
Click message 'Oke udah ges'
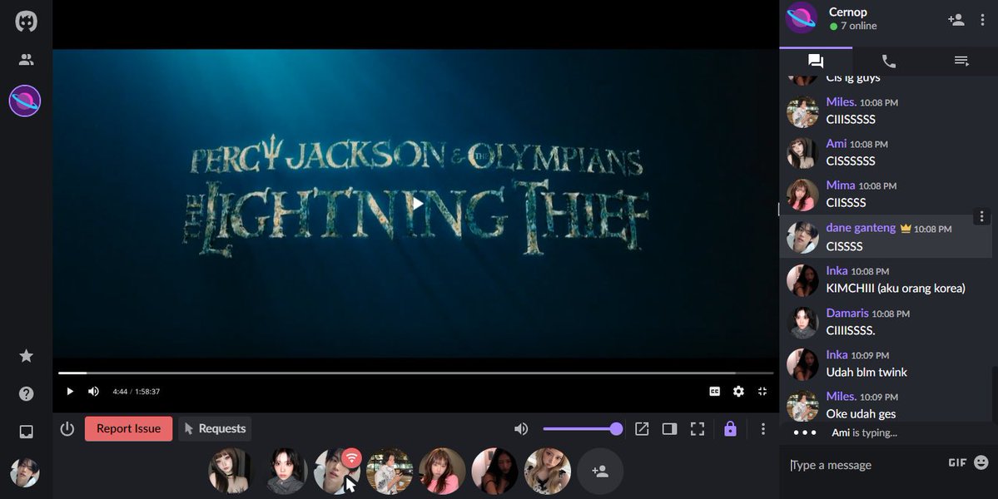[x=861, y=414]
